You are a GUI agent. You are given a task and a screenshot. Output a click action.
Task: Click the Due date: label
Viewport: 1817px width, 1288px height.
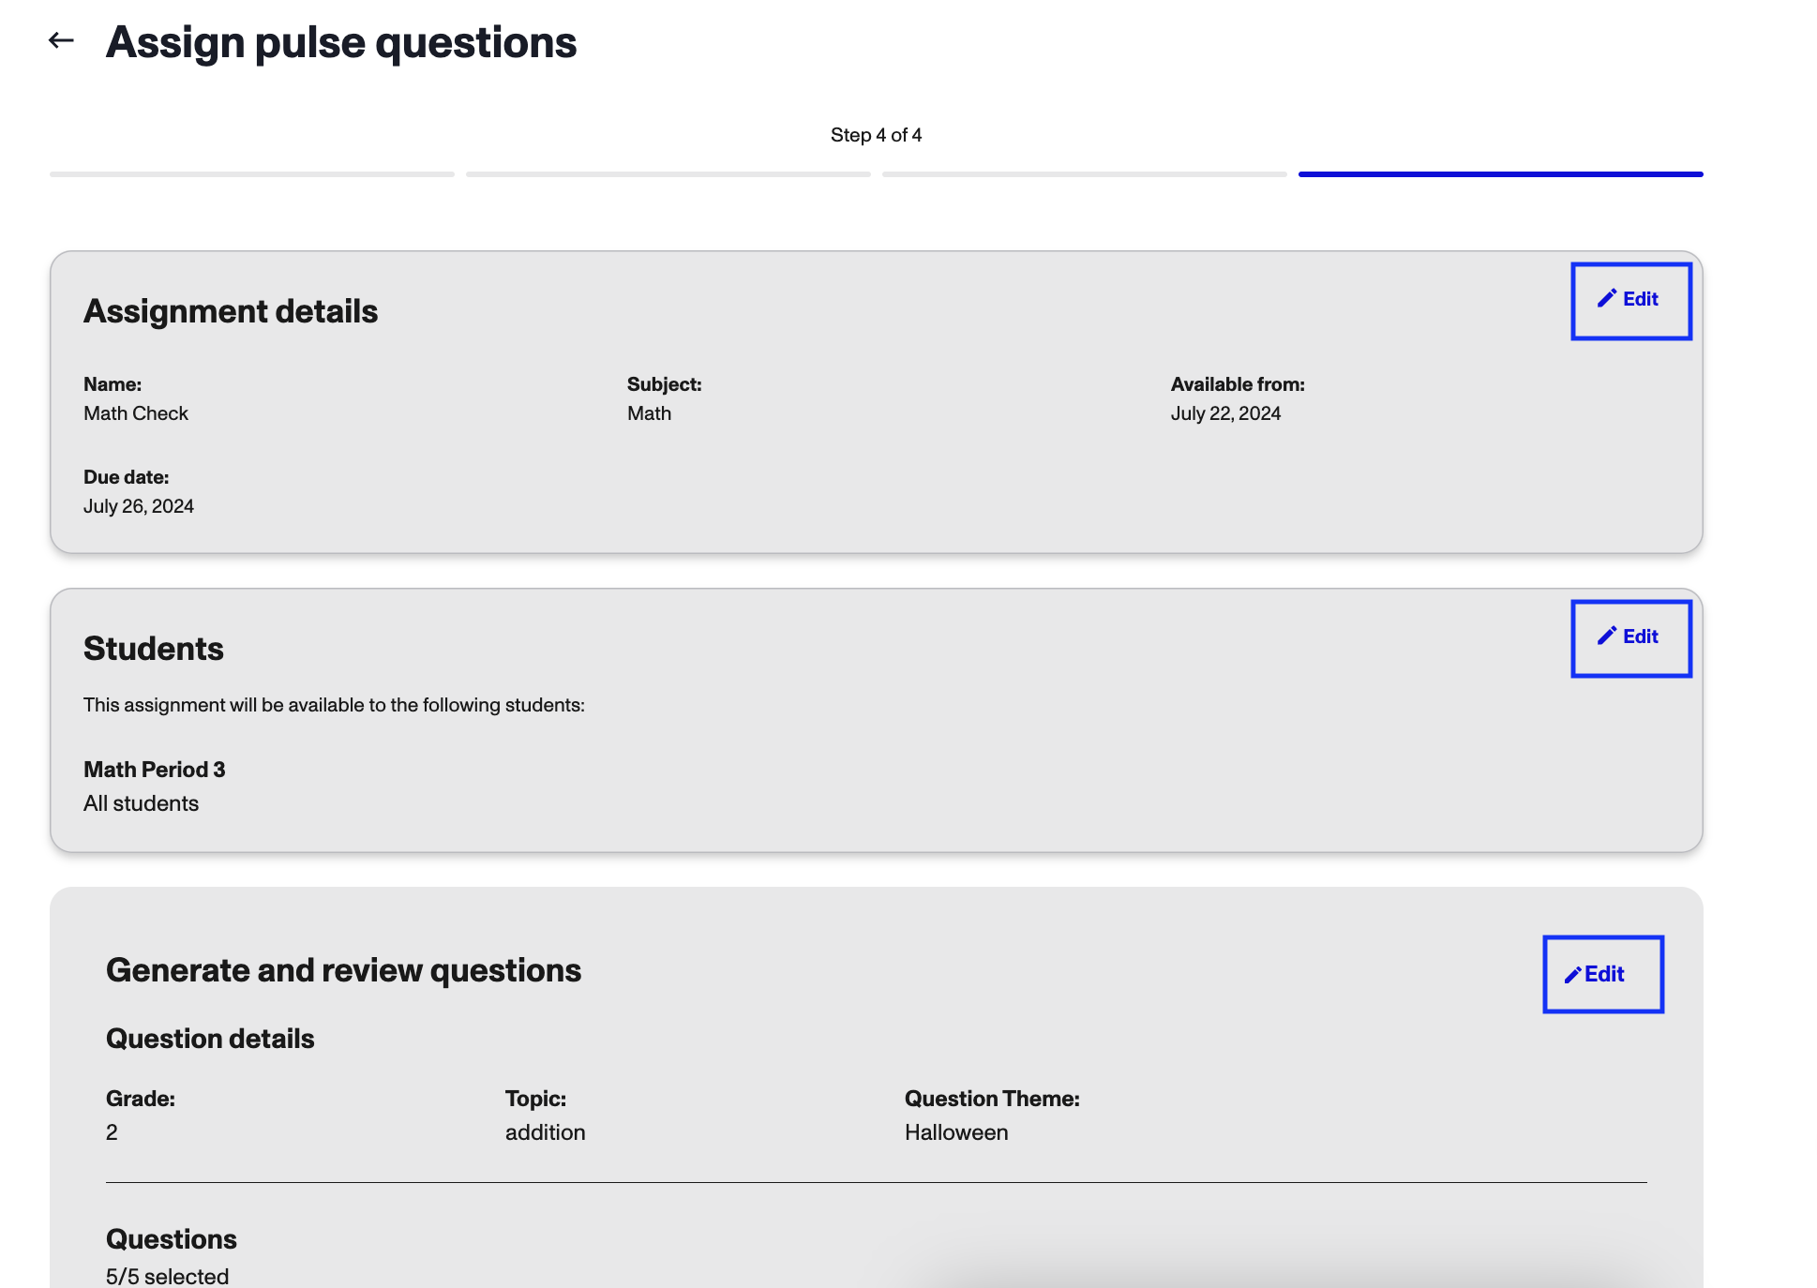(127, 477)
